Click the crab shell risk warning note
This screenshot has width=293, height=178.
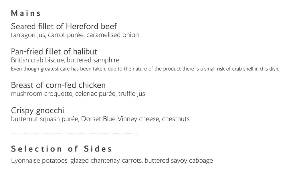tap(145, 69)
